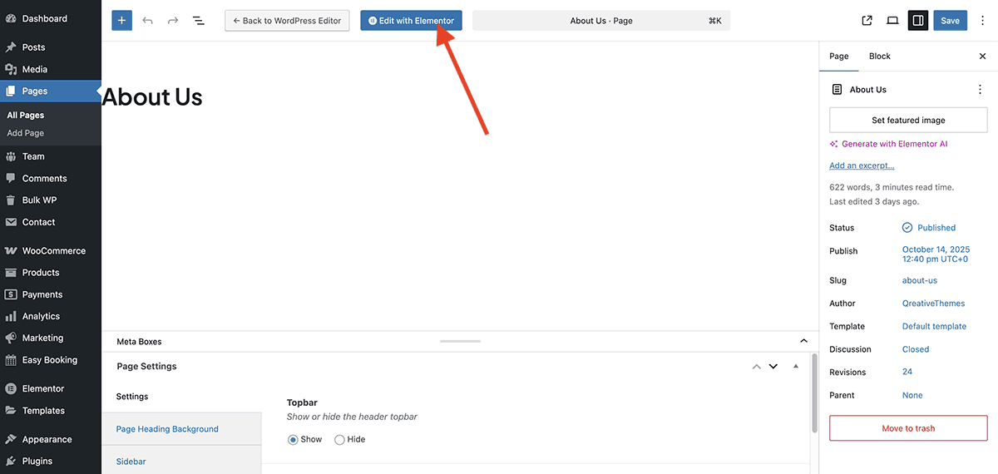
Task: Click the Edit with Elementor button
Action: 411,21
